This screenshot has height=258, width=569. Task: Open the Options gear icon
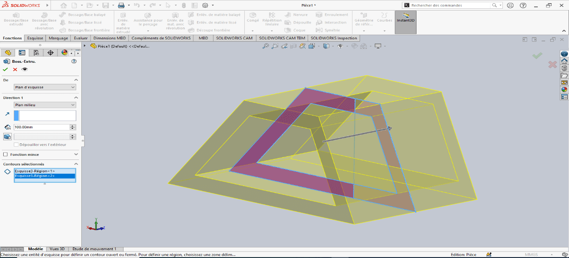point(205,5)
